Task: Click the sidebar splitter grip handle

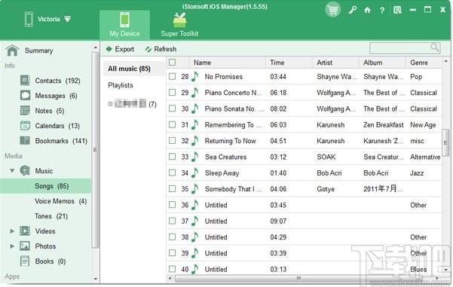Action: [x=95, y=149]
